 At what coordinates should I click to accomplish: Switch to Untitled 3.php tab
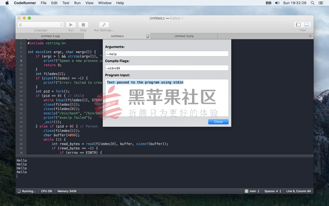(184, 36)
